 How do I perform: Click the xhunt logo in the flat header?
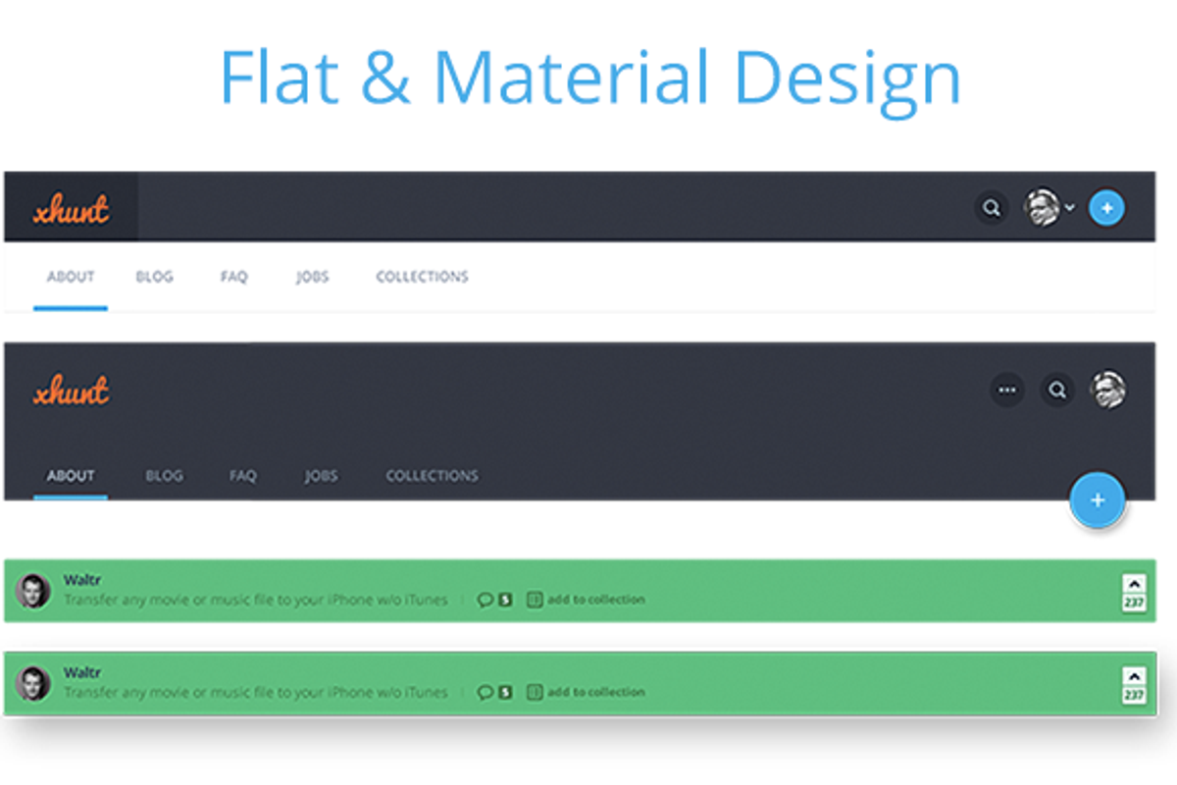pyautogui.click(x=71, y=209)
